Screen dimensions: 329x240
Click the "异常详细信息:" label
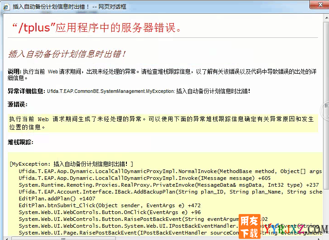coord(26,91)
